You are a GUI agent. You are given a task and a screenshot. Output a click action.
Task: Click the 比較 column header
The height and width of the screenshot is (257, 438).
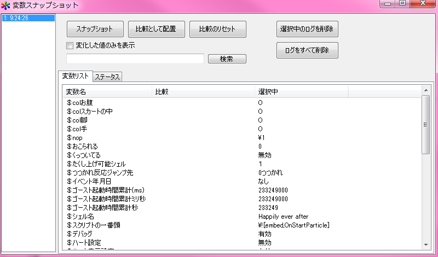coord(203,92)
